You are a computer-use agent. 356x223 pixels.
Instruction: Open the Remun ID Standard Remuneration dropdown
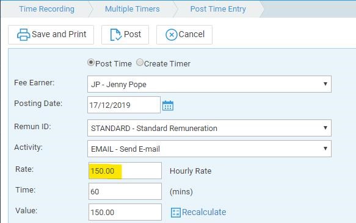point(209,128)
